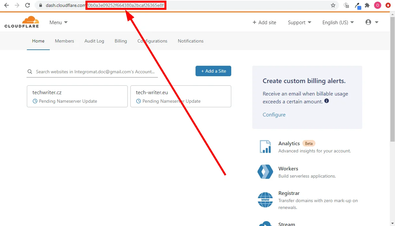Click the info icon in billing alerts
The image size is (395, 226).
click(x=327, y=101)
